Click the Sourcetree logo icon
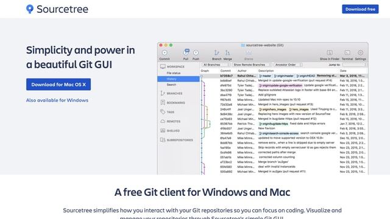Viewport: 390px width, 219px height. tap(30, 9)
